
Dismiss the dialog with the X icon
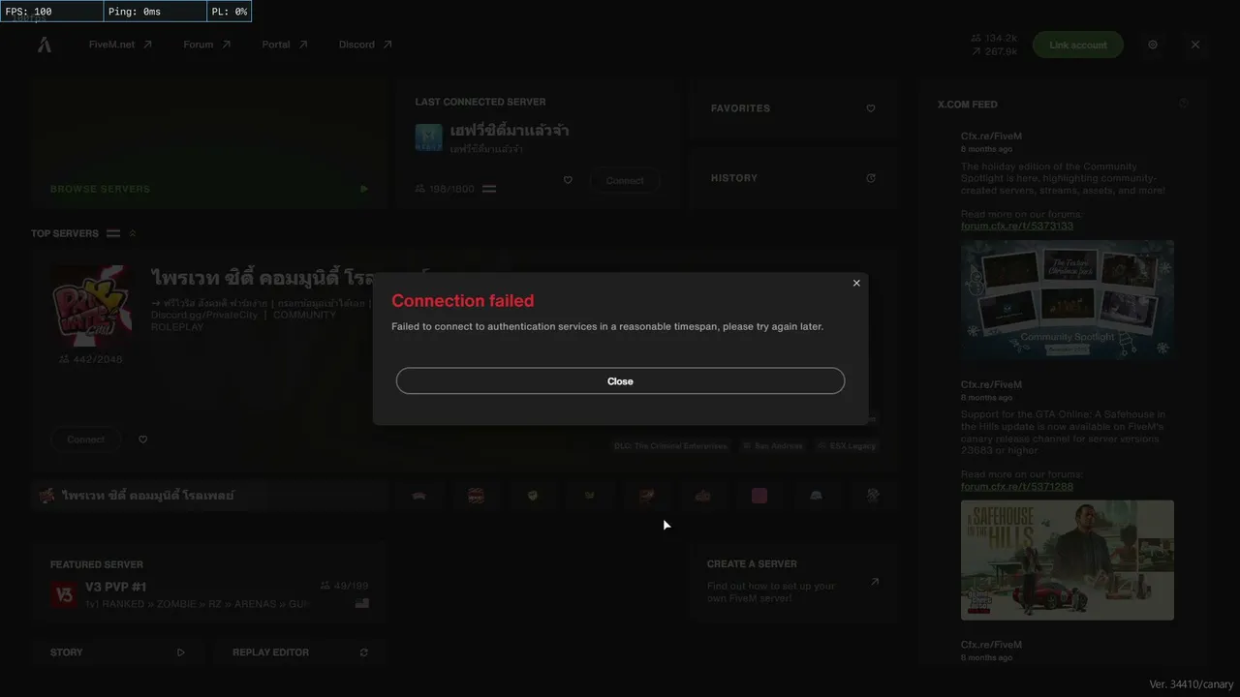point(856,283)
